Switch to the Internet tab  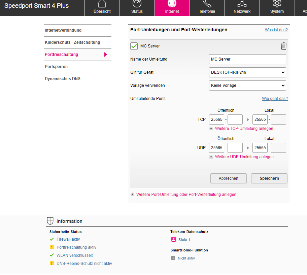pos(172,8)
